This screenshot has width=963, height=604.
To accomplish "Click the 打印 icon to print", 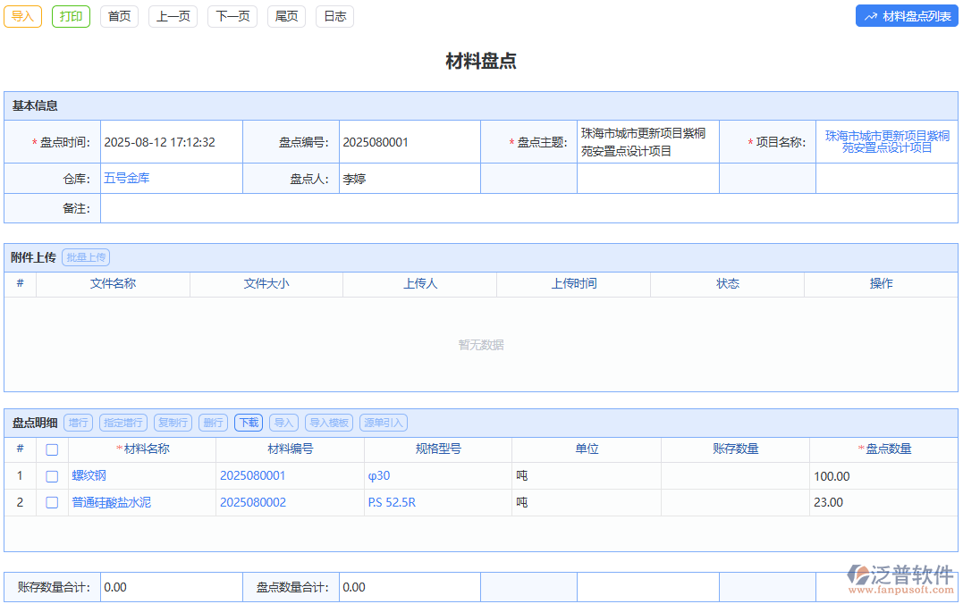I will (x=71, y=16).
